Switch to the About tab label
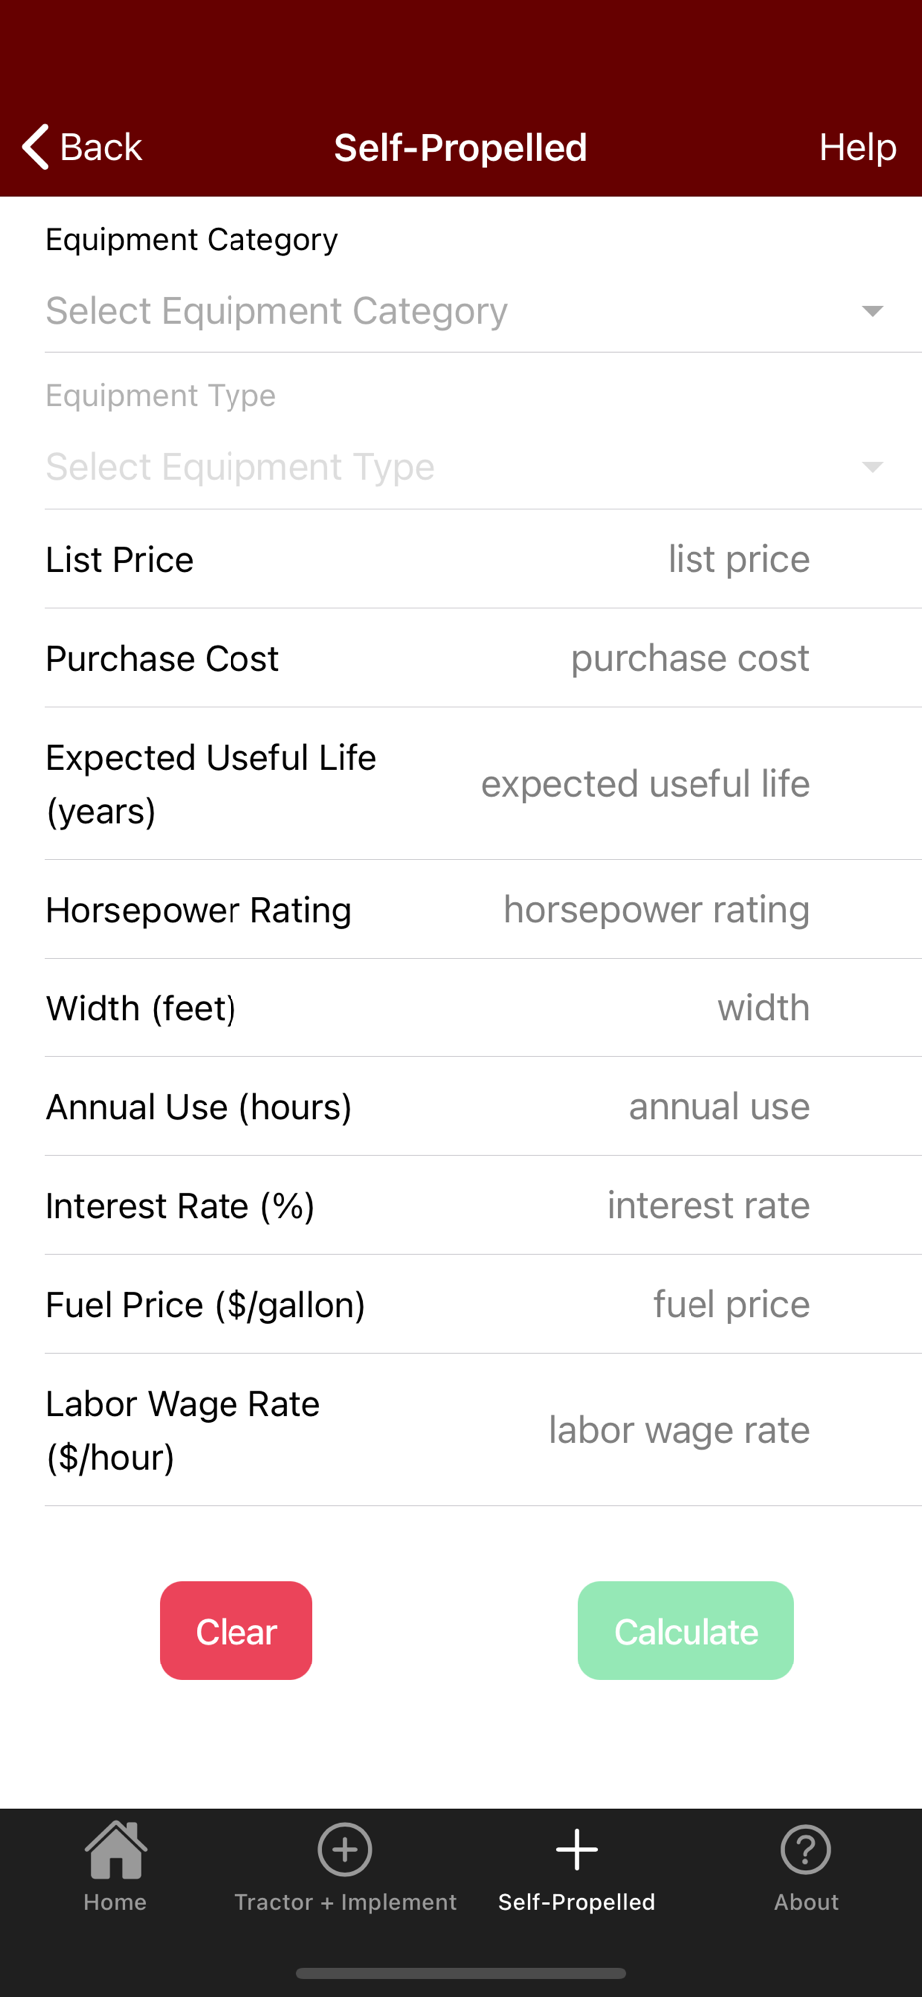 click(806, 1902)
